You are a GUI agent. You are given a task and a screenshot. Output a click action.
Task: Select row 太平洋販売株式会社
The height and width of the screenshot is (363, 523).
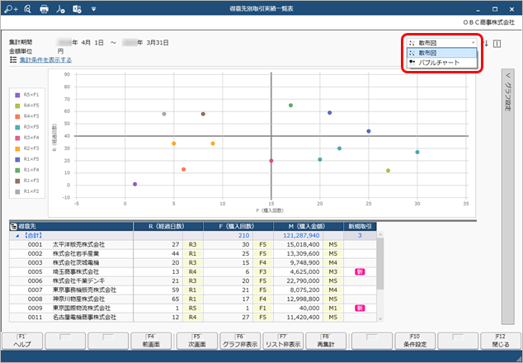[193, 244]
